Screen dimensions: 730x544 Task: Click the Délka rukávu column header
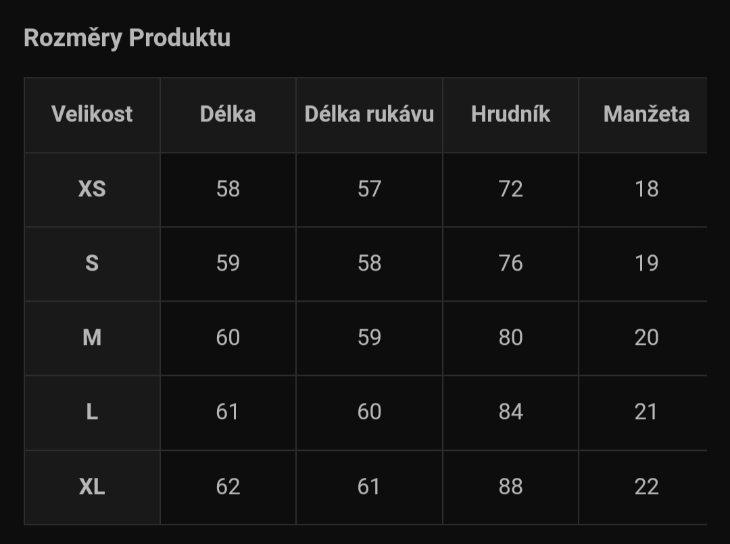tap(369, 114)
